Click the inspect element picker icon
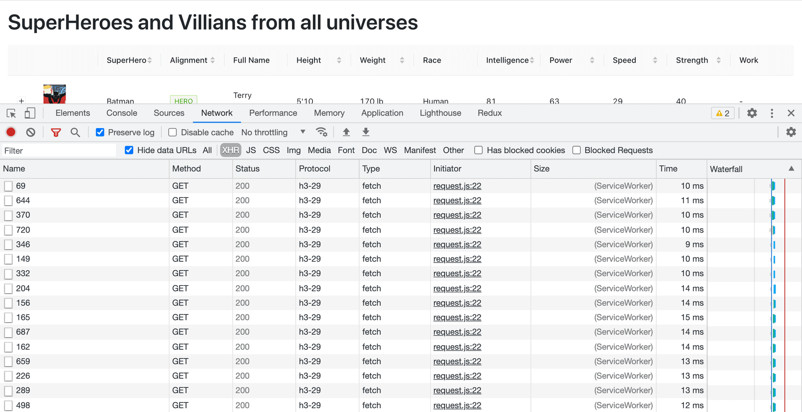 (11, 113)
